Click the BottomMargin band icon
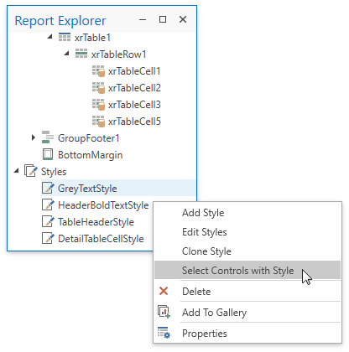This screenshot has width=349, height=352. tap(48, 154)
